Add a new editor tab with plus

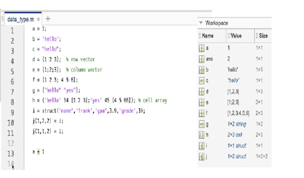[48, 19]
